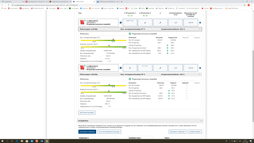Click Automatische configuratie button
Screen dimensions: 254x143
pyautogui.click(x=87, y=132)
